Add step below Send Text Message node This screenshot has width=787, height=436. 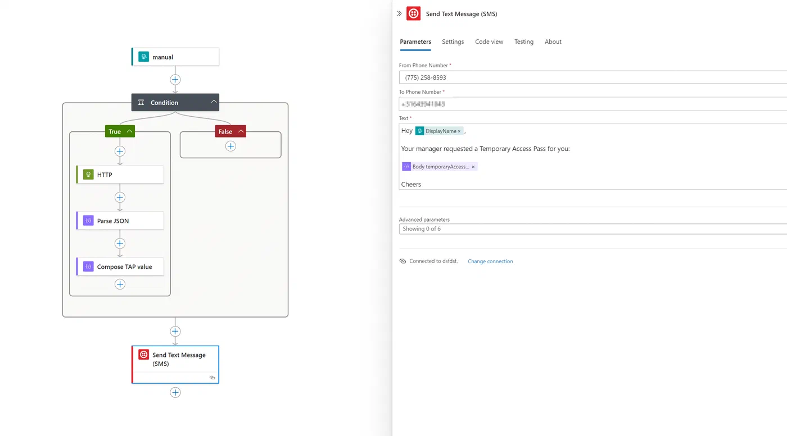pyautogui.click(x=175, y=392)
